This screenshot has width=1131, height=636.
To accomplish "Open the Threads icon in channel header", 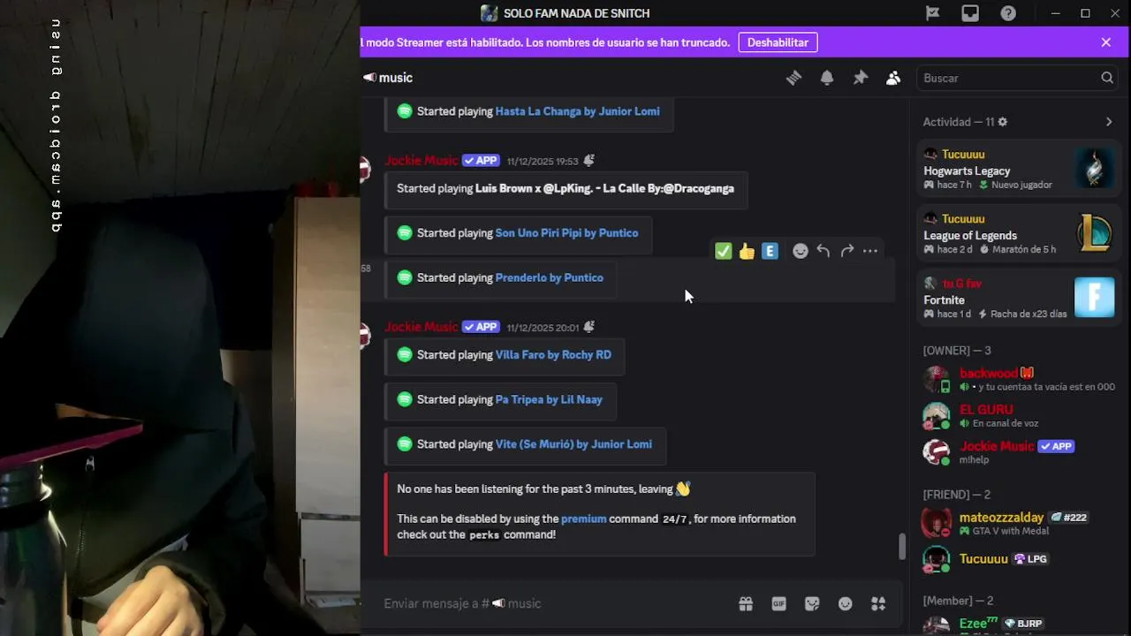I will (x=793, y=78).
